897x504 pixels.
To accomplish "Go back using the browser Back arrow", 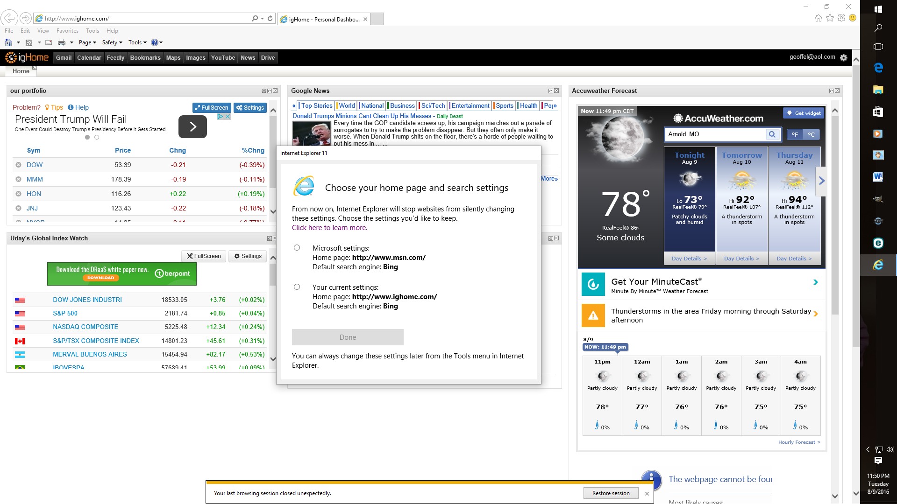I will (x=9, y=18).
